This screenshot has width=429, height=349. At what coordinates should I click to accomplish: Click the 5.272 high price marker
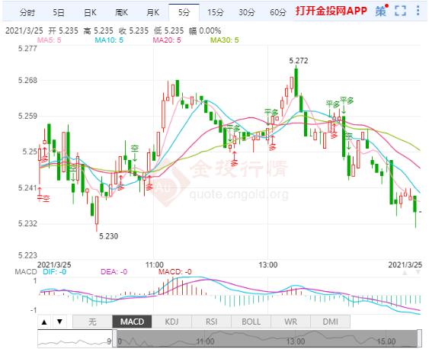tap(299, 60)
